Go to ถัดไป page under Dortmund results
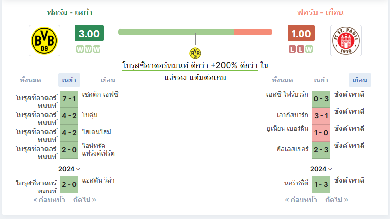This screenshot has height=219, width=390. tap(85, 200)
